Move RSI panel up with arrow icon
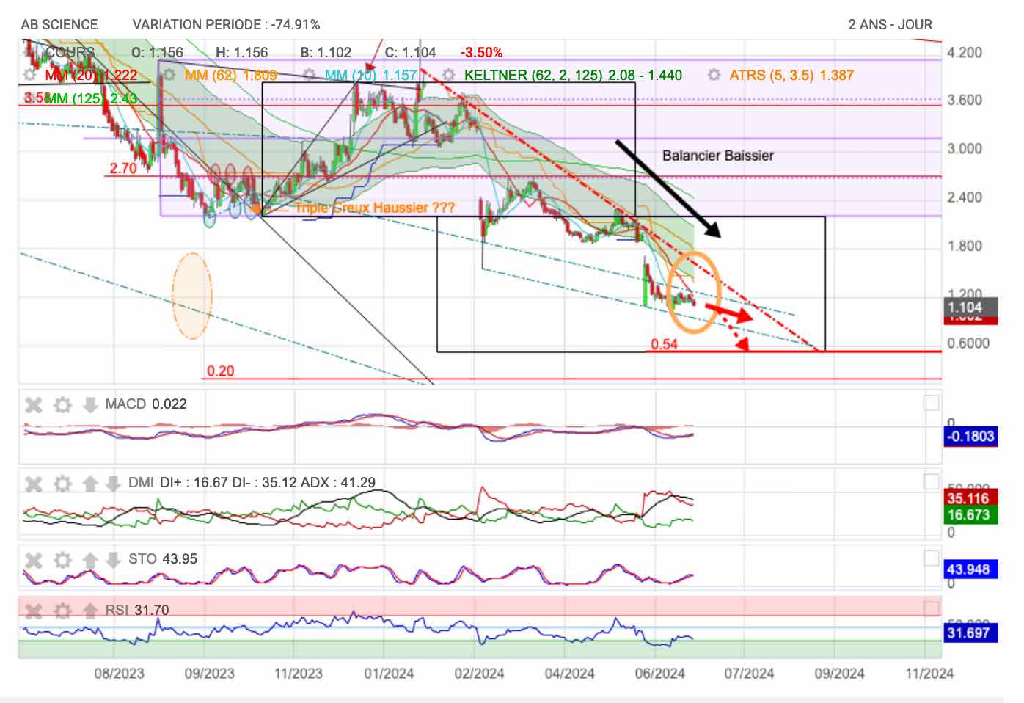Image resolution: width=1024 pixels, height=703 pixels. (90, 610)
